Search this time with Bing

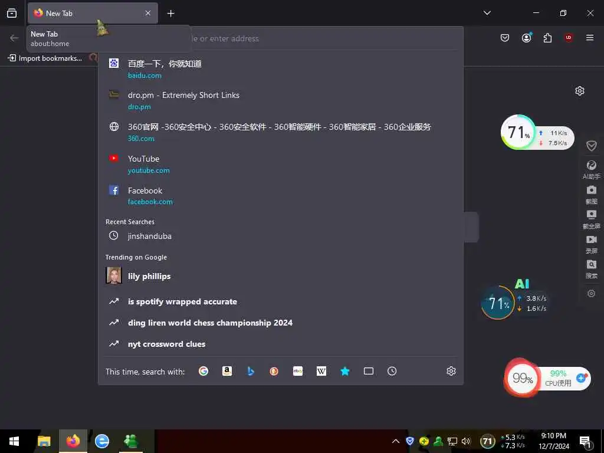coord(251,371)
